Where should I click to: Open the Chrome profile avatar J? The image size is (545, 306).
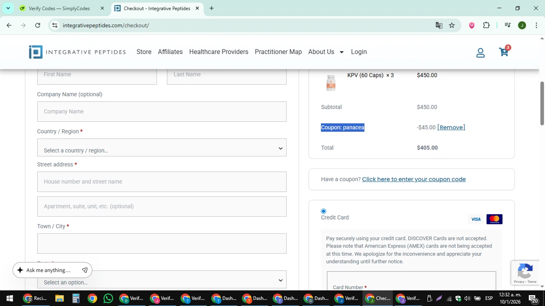[522, 25]
